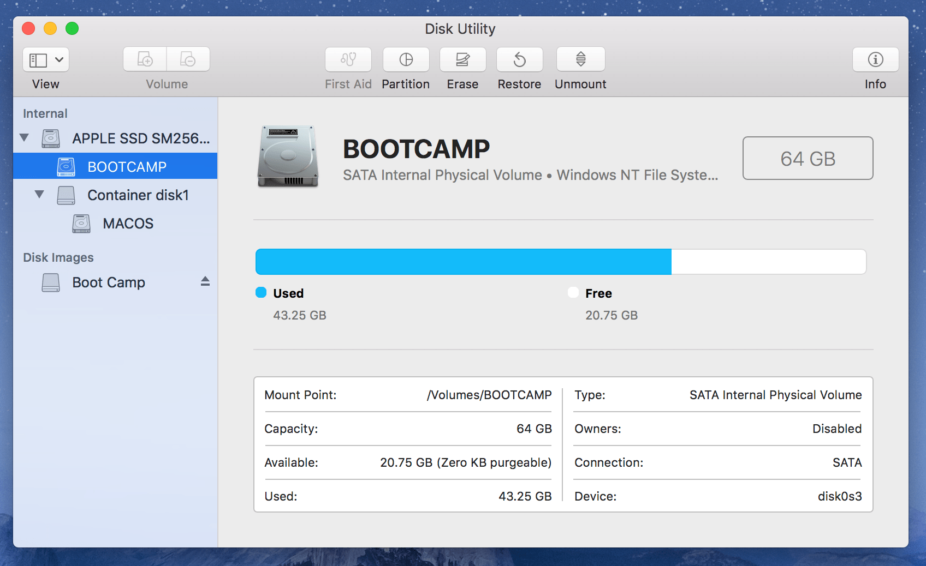926x566 pixels.
Task: Click the Volume toolbar label
Action: 167,84
